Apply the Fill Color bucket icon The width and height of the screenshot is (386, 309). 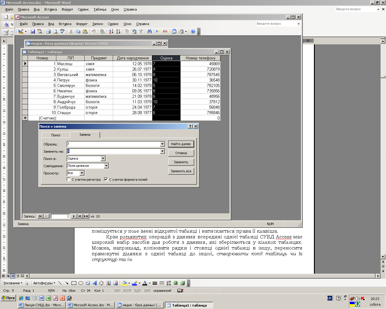[x=124, y=283]
